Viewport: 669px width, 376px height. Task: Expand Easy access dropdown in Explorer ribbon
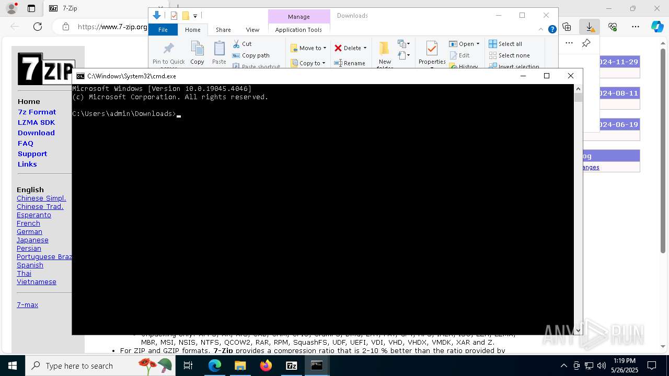point(403,55)
